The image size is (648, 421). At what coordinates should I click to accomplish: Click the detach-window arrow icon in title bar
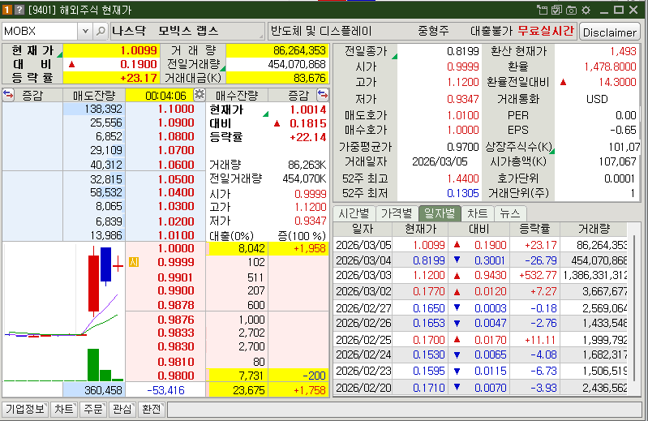coord(542,10)
